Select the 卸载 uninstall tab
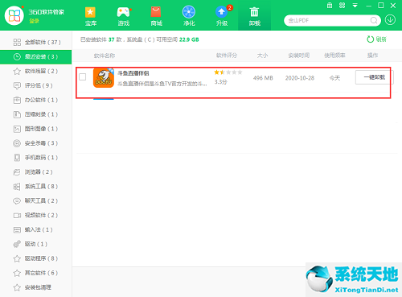Viewport: 402px width, 297px height. (254, 16)
